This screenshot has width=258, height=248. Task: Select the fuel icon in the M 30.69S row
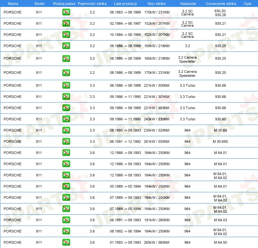[x=66, y=141]
